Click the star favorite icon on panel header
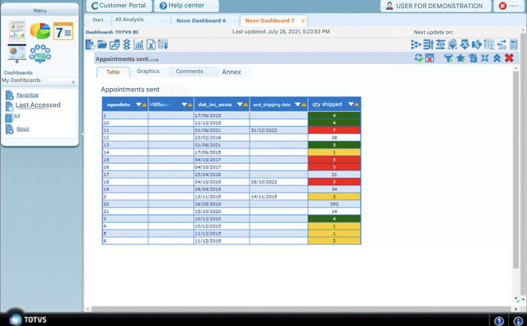 461,58
